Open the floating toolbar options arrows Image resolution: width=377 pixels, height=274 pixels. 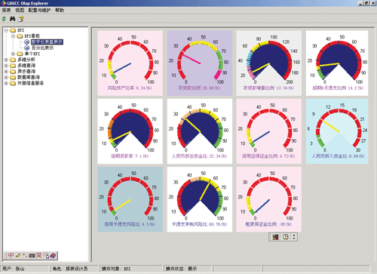point(294,237)
